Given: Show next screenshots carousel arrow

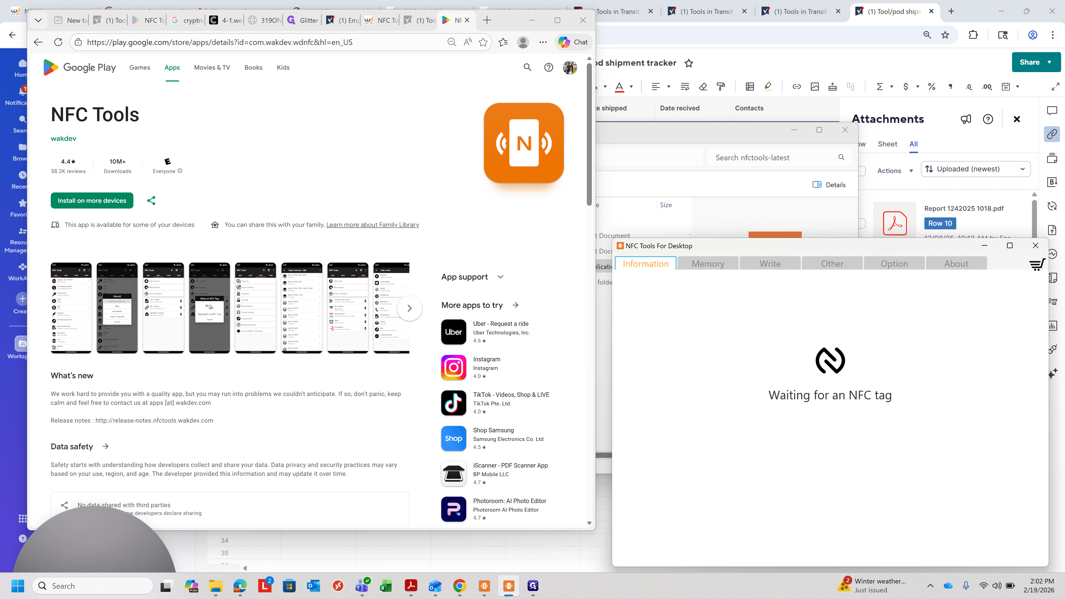Looking at the screenshot, I should (x=409, y=308).
